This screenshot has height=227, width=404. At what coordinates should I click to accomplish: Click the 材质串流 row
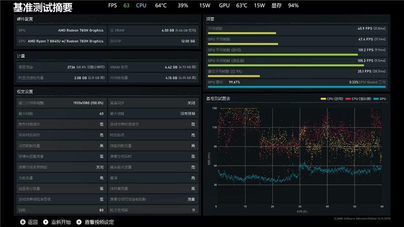[x=153, y=135]
